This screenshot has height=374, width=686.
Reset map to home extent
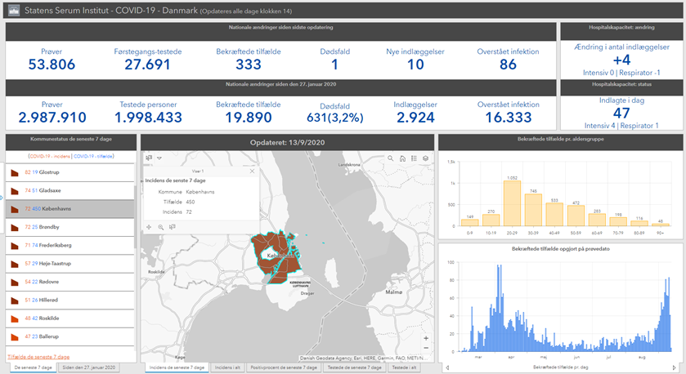(402, 158)
